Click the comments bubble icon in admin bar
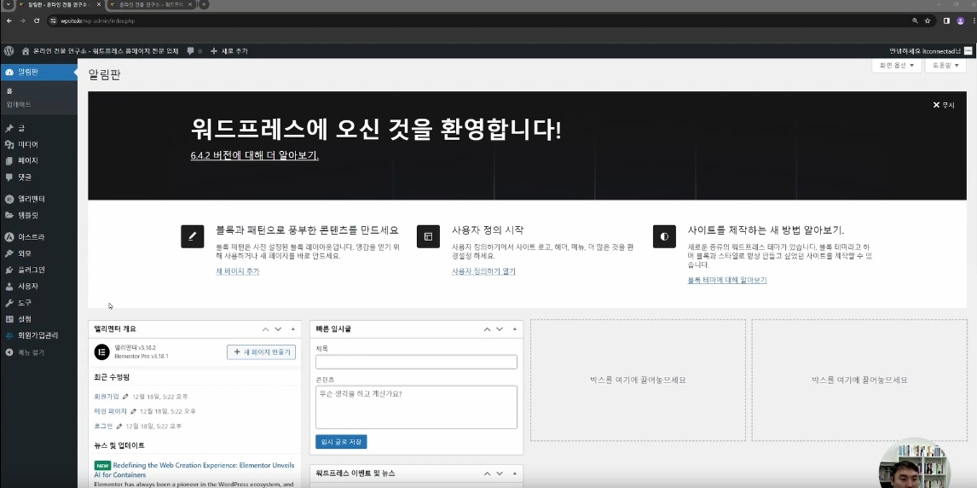The width and height of the screenshot is (977, 488). 190,51
